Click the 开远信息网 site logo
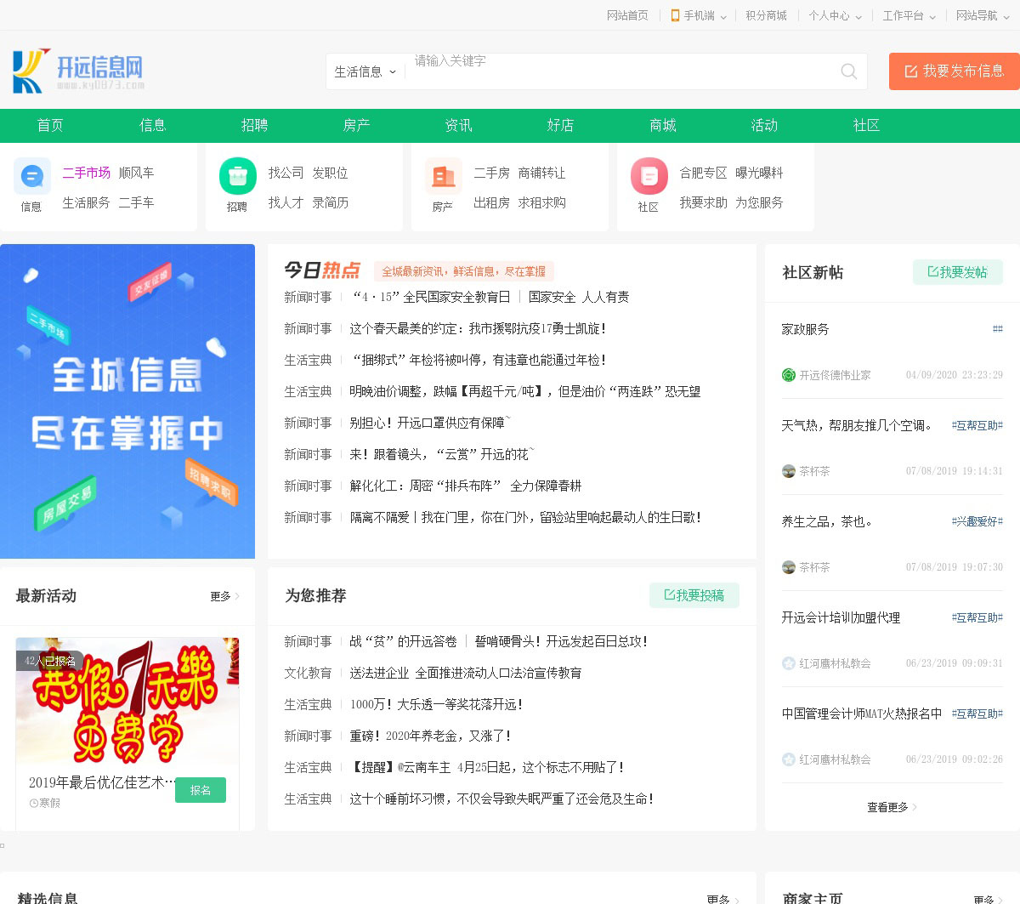 pos(78,71)
